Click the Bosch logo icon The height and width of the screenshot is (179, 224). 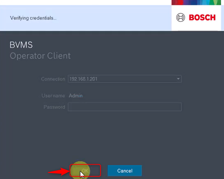coord(180,17)
